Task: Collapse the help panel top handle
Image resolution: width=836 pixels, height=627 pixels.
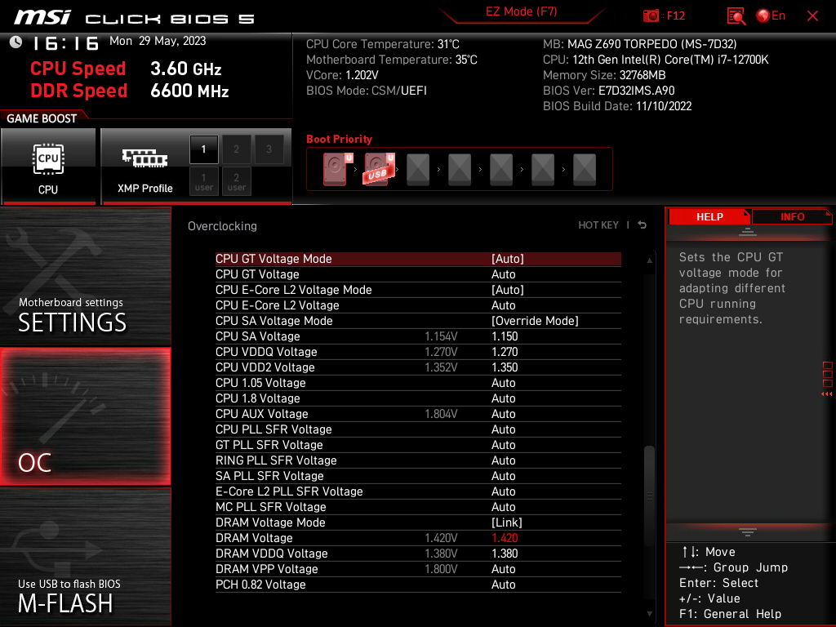Action: click(748, 231)
